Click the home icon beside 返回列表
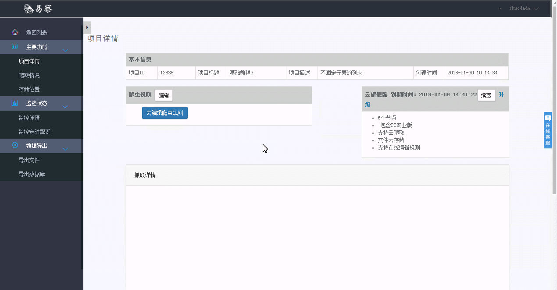 pos(15,32)
